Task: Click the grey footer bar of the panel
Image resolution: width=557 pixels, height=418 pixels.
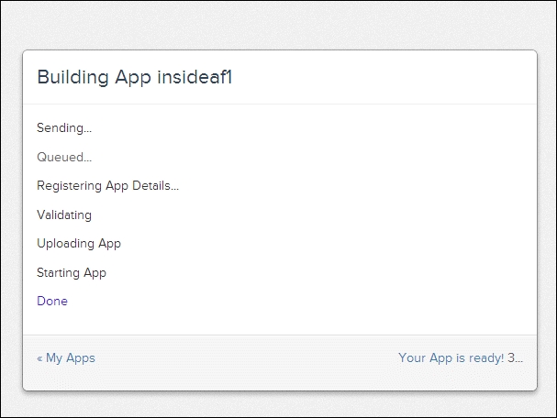Action: [280, 363]
